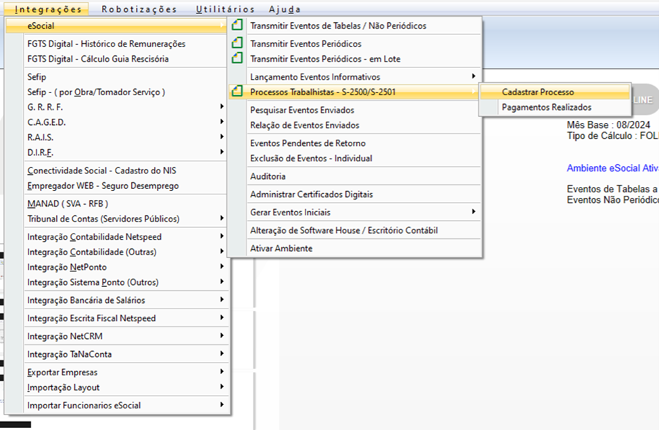Expand the Lançamento Eventos Informativos submenu arrow

[x=473, y=77]
